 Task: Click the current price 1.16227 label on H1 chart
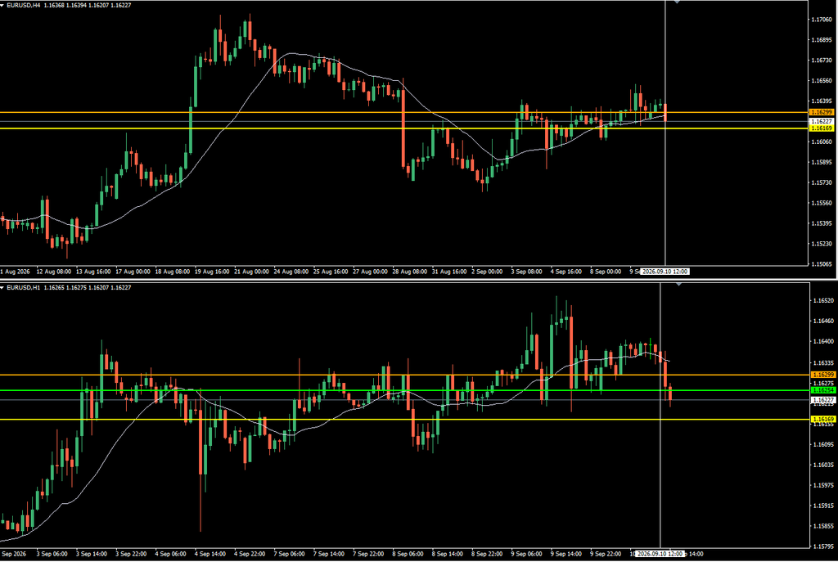tap(823, 399)
